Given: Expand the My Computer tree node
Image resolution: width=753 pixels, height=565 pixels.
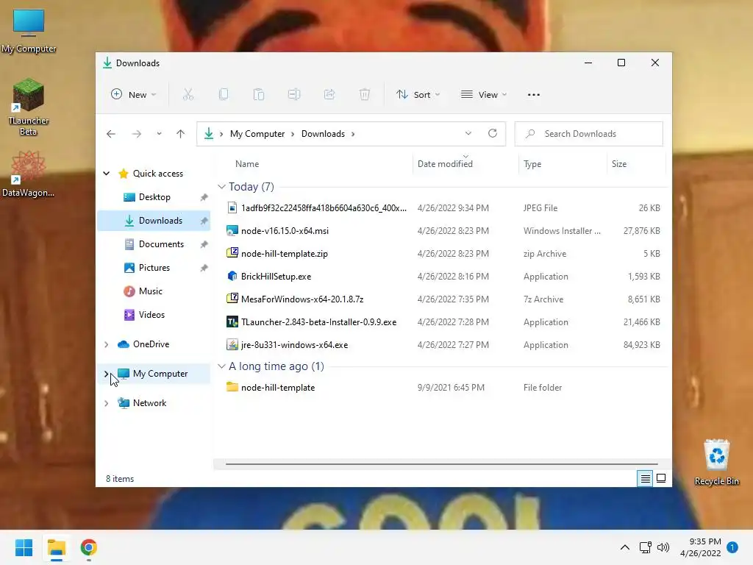Looking at the screenshot, I should click(x=107, y=374).
